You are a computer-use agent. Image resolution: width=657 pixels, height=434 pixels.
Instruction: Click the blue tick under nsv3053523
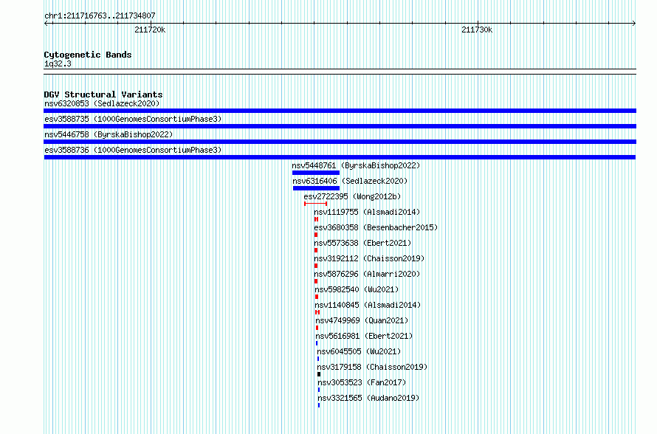click(319, 390)
